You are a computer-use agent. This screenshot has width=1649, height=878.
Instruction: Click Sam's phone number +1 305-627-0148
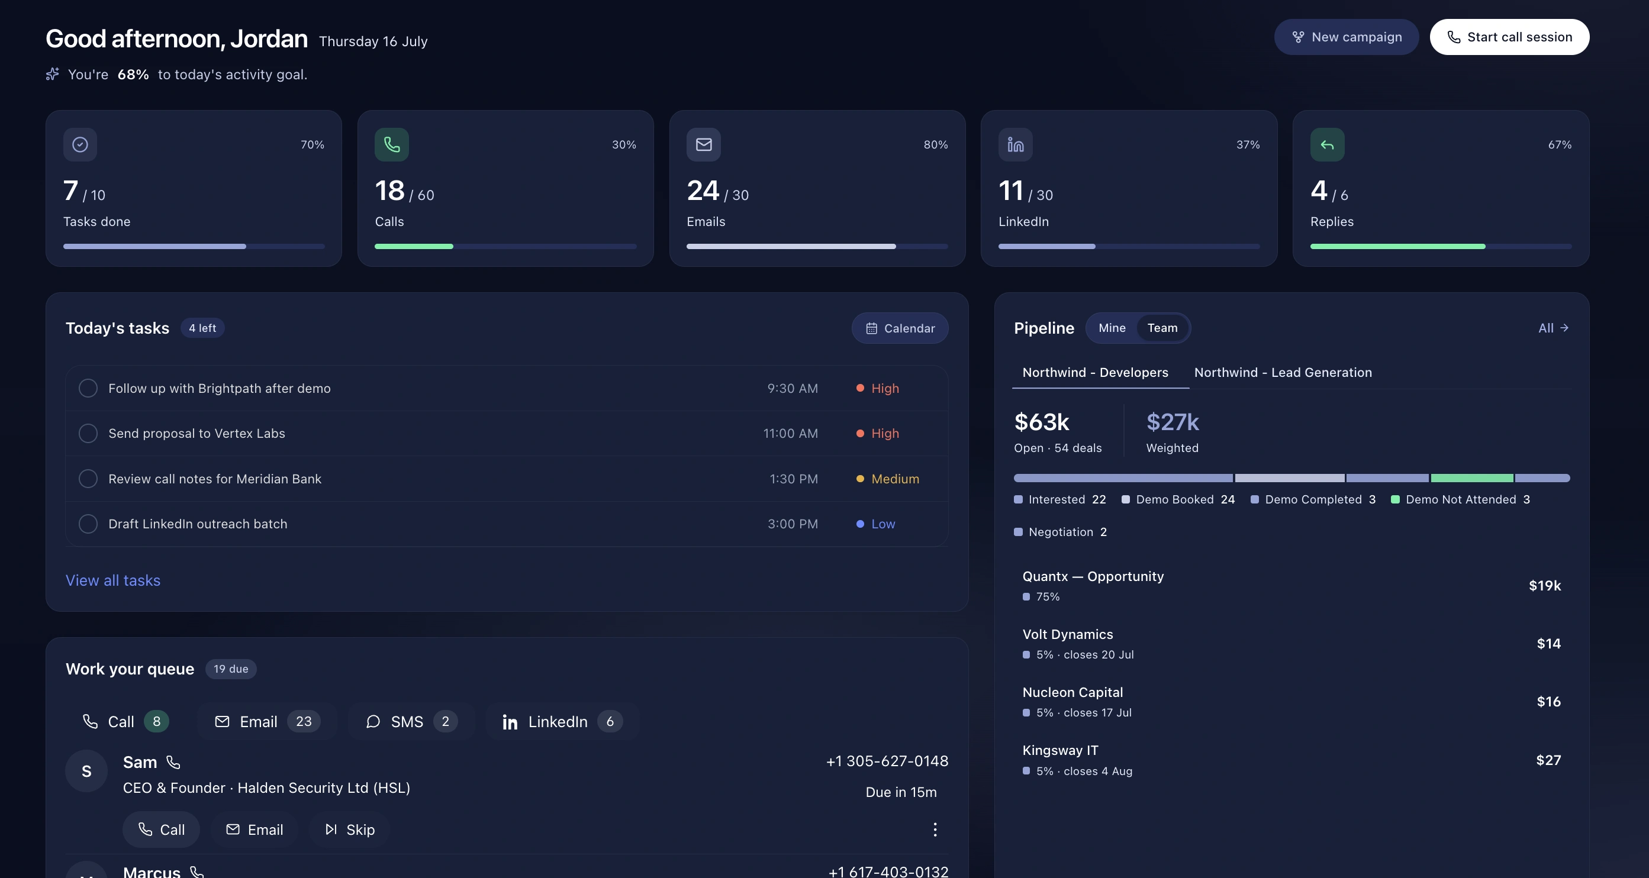[x=887, y=761]
